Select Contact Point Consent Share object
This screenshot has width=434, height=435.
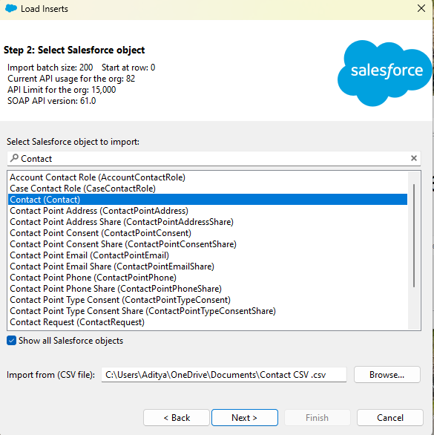tap(208, 244)
